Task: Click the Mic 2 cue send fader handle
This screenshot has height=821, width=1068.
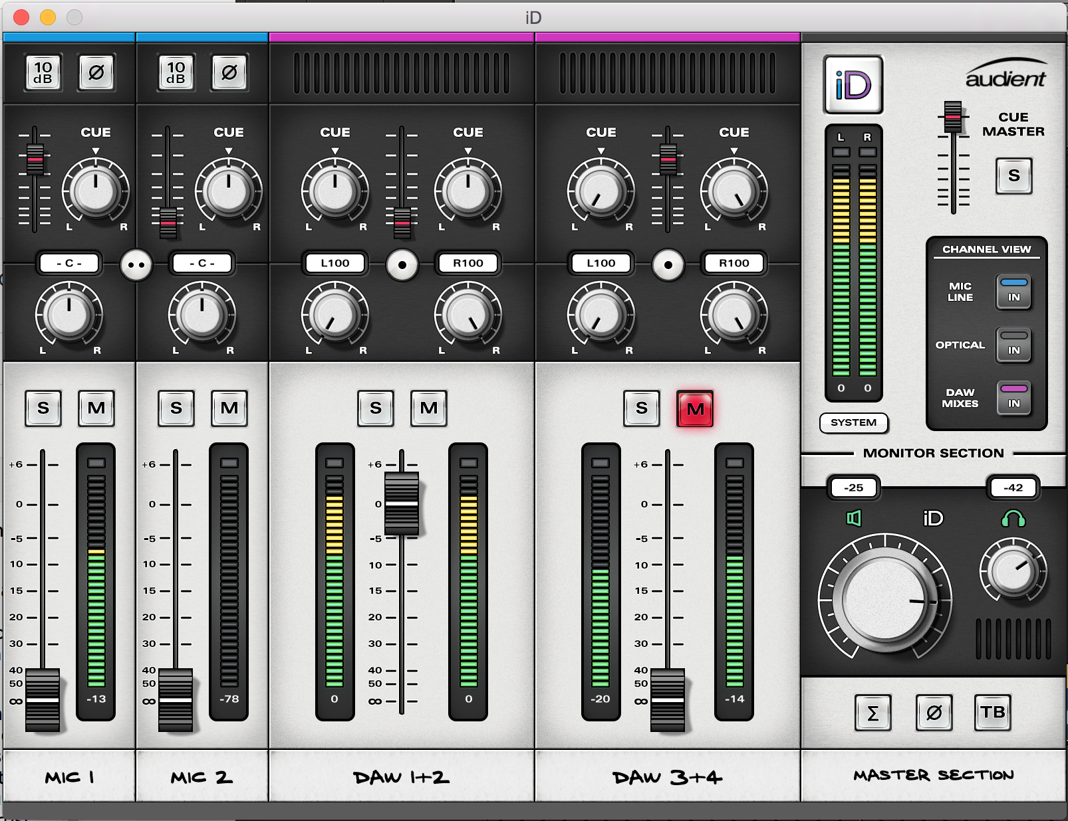Action: (168, 224)
